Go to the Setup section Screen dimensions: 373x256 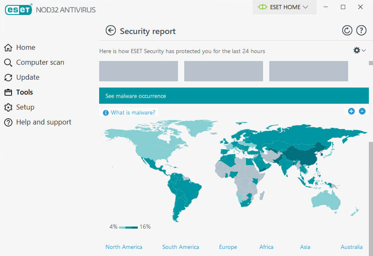[25, 107]
